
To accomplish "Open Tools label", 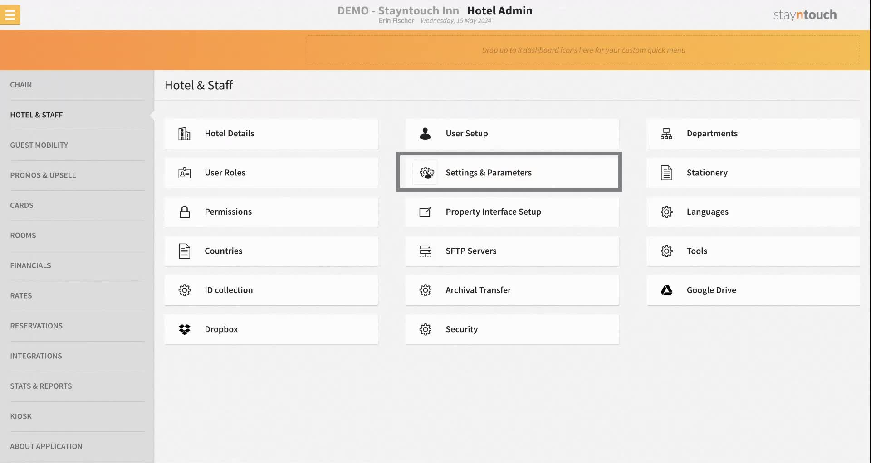I will (697, 251).
